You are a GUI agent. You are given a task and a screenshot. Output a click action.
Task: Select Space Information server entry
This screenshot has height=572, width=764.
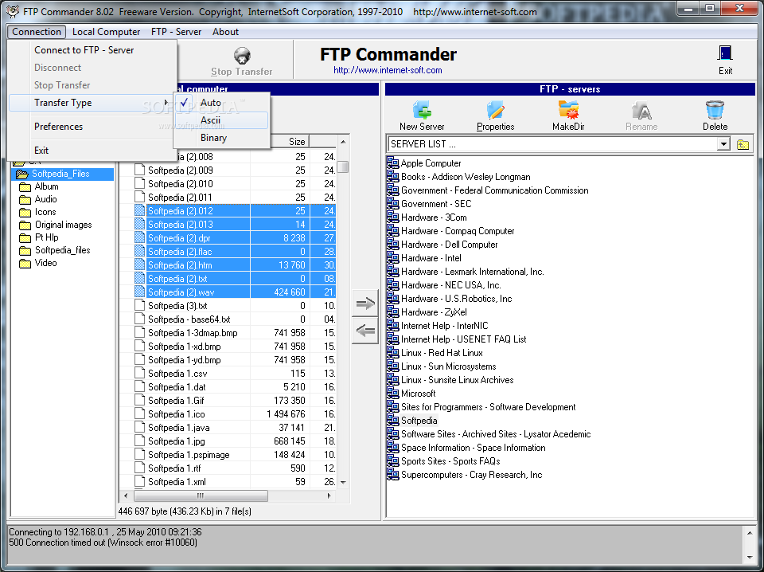(473, 448)
